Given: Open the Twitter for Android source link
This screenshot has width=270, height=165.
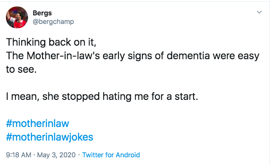Looking at the screenshot, I should click(111, 155).
